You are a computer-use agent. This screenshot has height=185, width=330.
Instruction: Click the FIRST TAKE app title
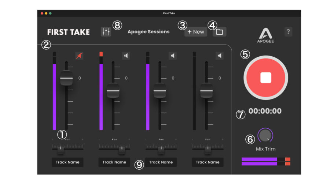(x=69, y=32)
